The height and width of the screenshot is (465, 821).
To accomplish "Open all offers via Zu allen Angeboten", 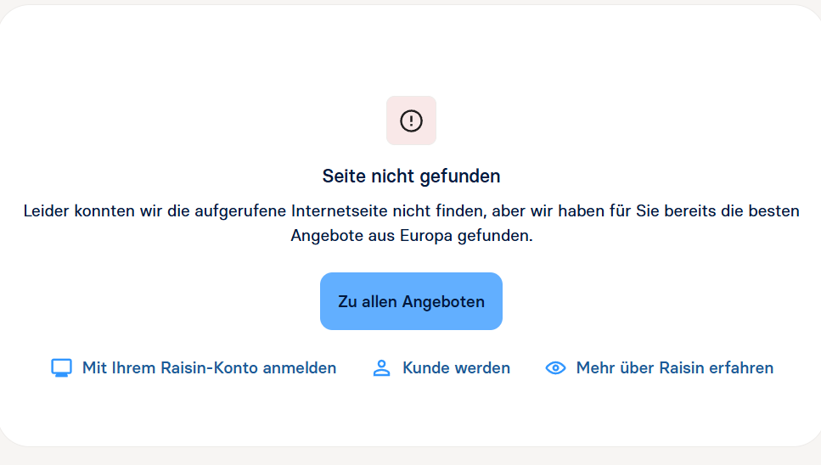I will pyautogui.click(x=411, y=301).
